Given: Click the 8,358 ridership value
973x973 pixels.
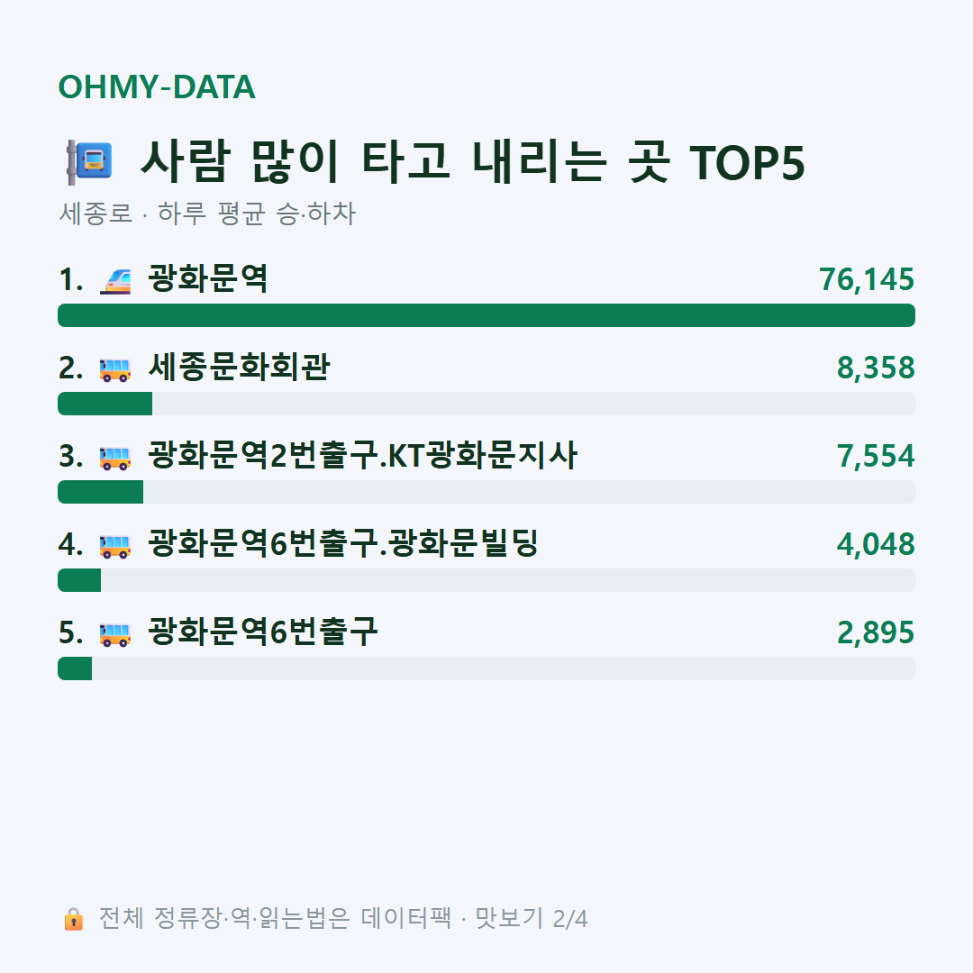Looking at the screenshot, I should click(876, 368).
